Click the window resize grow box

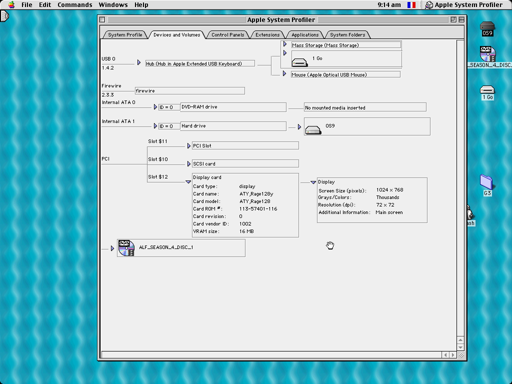[461, 355]
